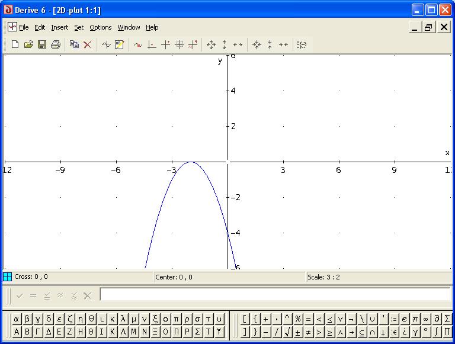Click the New document toolbar icon
The width and height of the screenshot is (455, 344).
pyautogui.click(x=15, y=44)
